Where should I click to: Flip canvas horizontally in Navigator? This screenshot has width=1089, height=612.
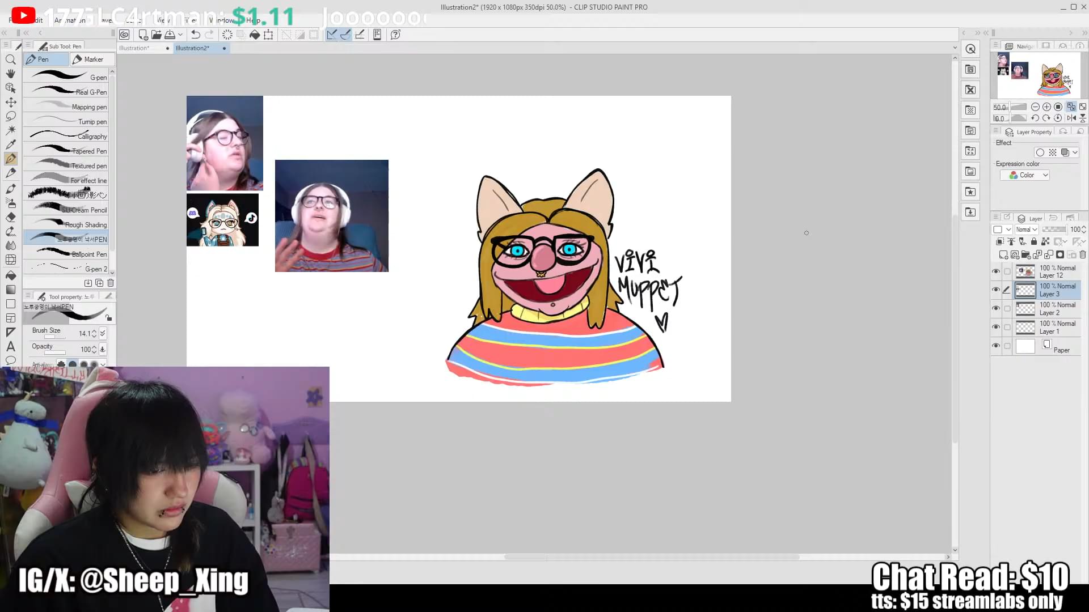tap(1071, 118)
